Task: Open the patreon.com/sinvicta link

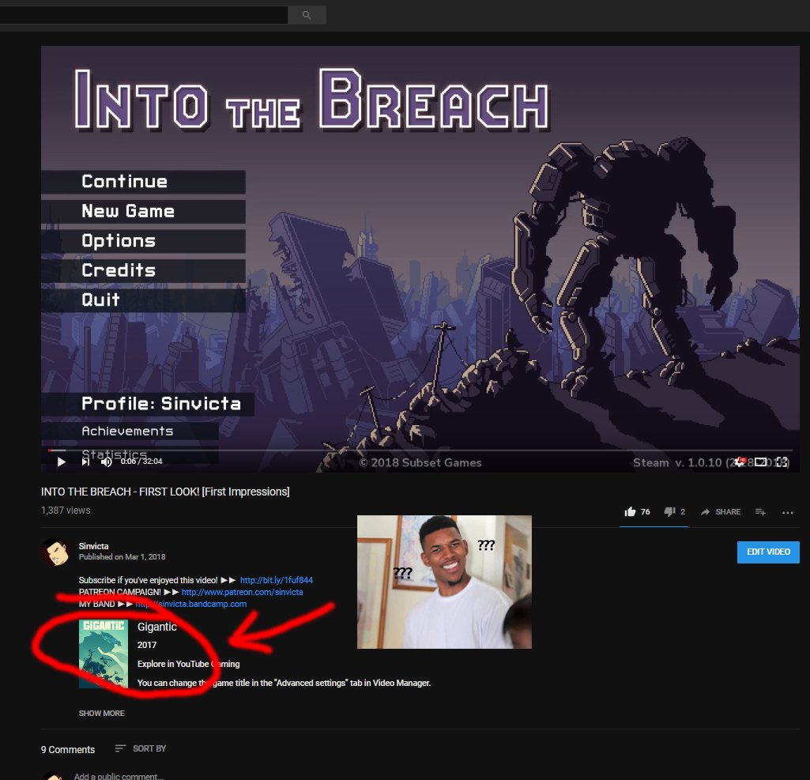Action: click(x=243, y=592)
